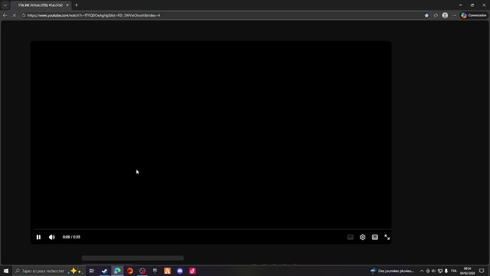490x276 pixels.
Task: Switch to Edge in the taskbar
Action: pos(117,271)
